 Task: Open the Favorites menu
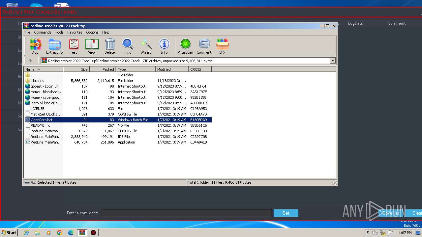coord(75,32)
